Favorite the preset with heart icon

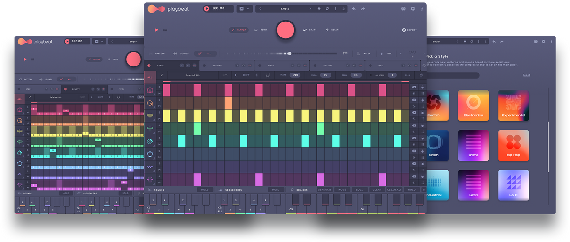pos(319,9)
